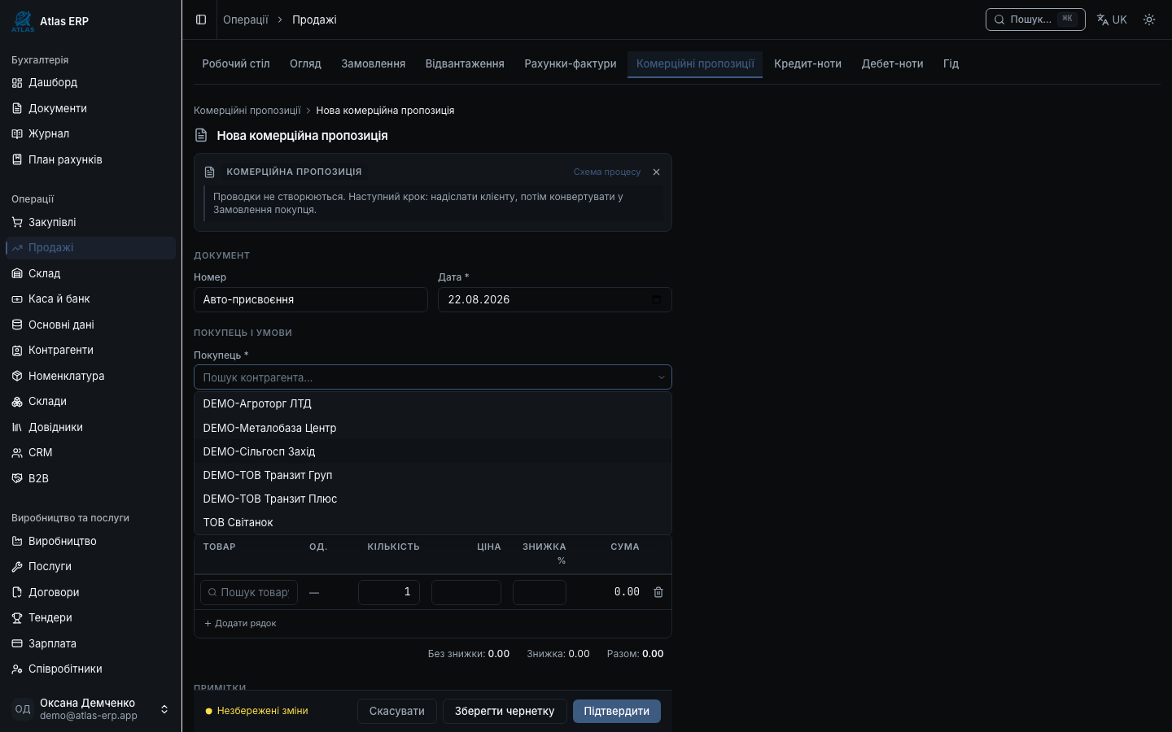Navigate to Закупівлі section

[x=90, y=222]
